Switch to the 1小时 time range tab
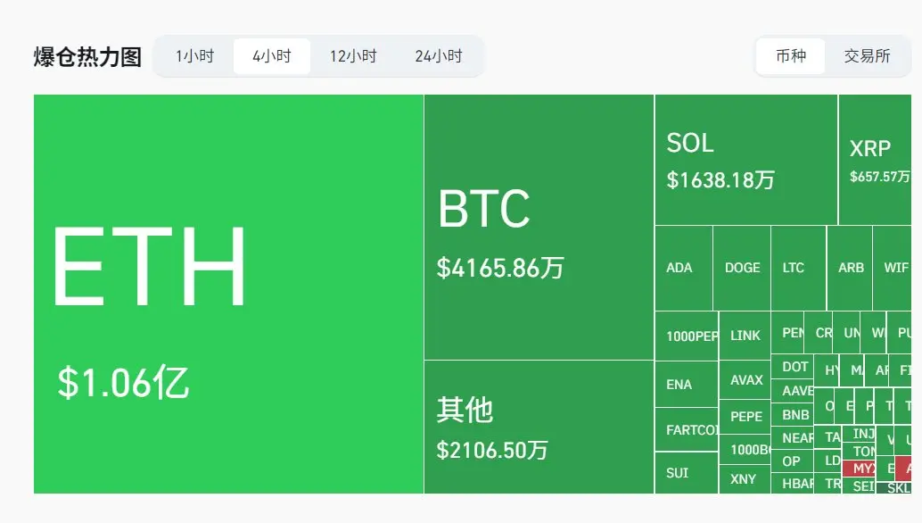Image resolution: width=922 pixels, height=523 pixels. pyautogui.click(x=194, y=56)
